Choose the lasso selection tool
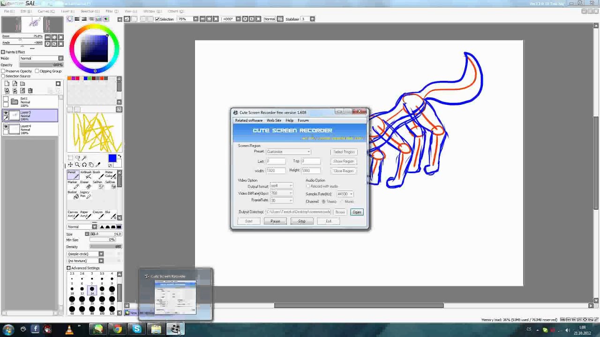This screenshot has width=600, height=337. click(x=77, y=158)
